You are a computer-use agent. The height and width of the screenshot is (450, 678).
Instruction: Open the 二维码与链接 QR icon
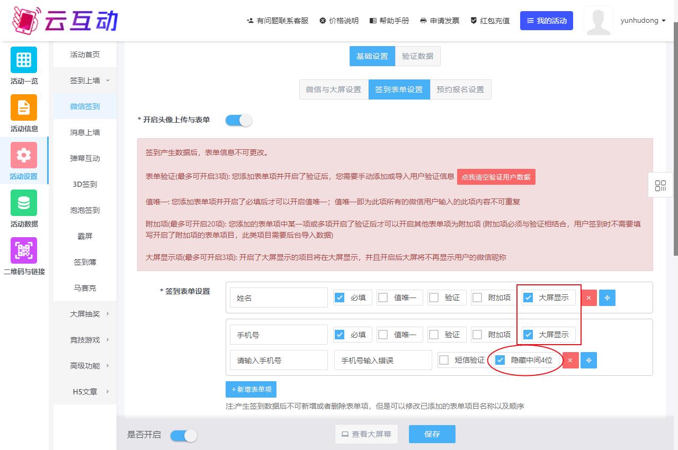click(x=24, y=250)
